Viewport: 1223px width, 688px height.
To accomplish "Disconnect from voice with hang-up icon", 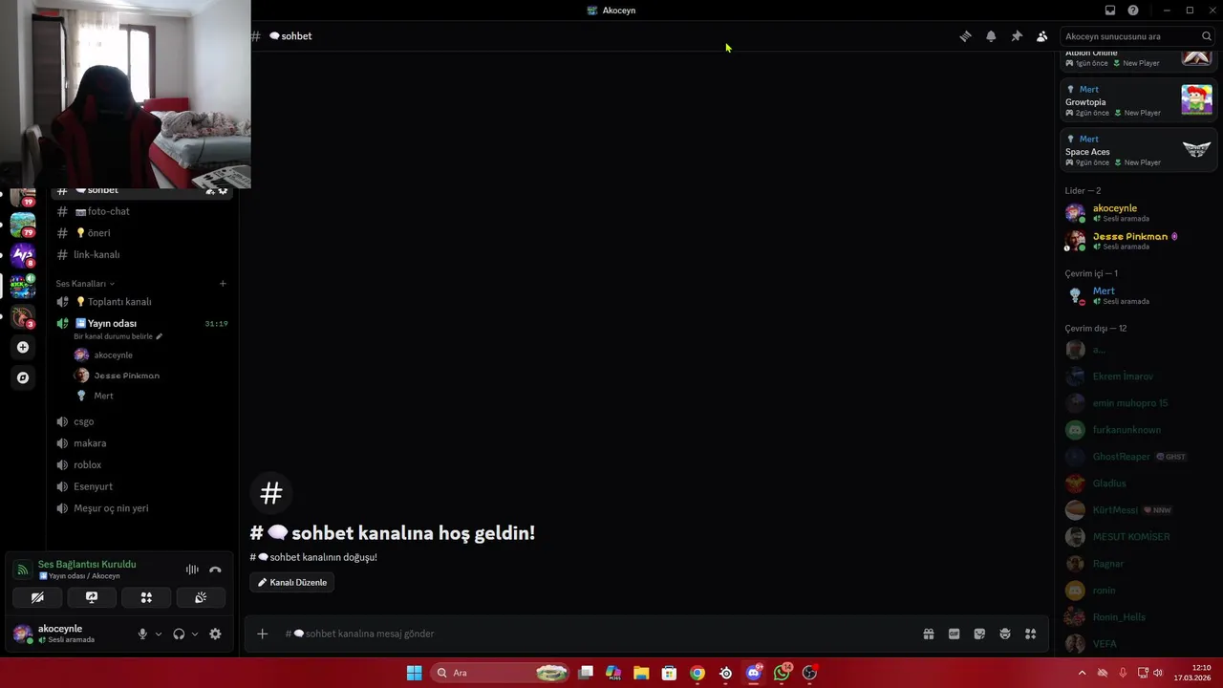I will click(x=215, y=570).
